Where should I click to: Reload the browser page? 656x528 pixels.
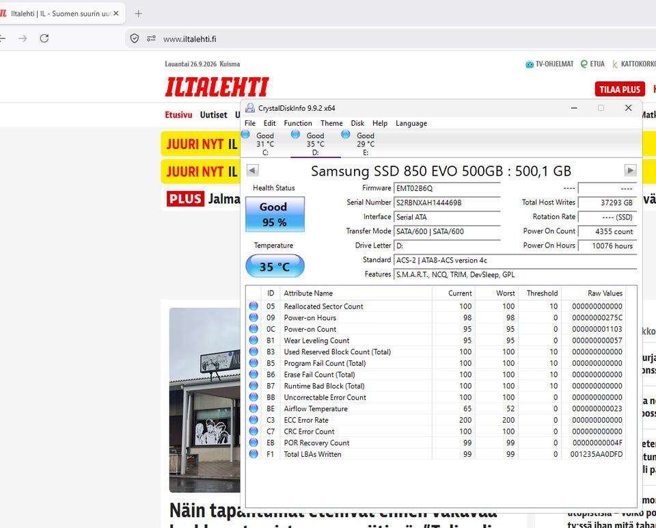click(x=44, y=38)
